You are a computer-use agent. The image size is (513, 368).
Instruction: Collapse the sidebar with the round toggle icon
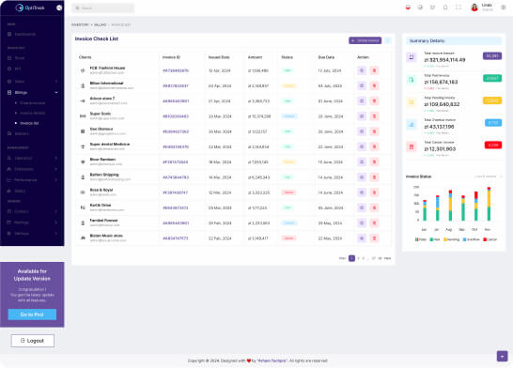tap(59, 8)
